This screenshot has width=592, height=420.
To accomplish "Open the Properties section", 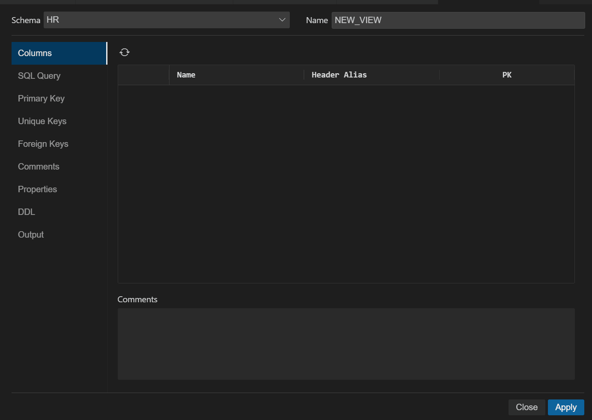I will coord(37,189).
